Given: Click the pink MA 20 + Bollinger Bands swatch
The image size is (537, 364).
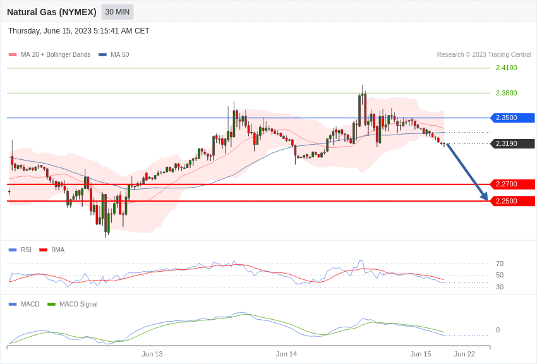Looking at the screenshot, I should pos(13,54).
